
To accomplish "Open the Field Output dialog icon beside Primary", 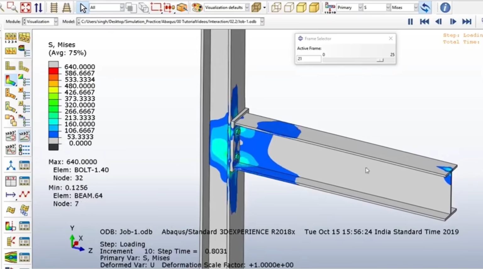I will coord(330,8).
